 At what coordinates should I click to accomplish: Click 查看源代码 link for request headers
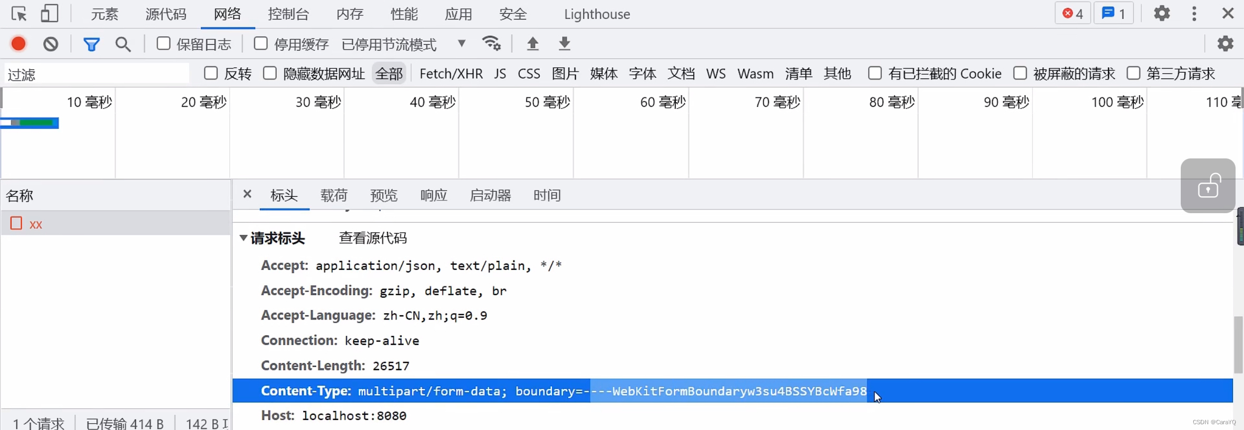pos(373,238)
